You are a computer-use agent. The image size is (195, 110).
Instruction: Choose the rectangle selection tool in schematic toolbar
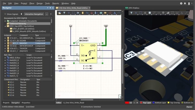(73, 13)
